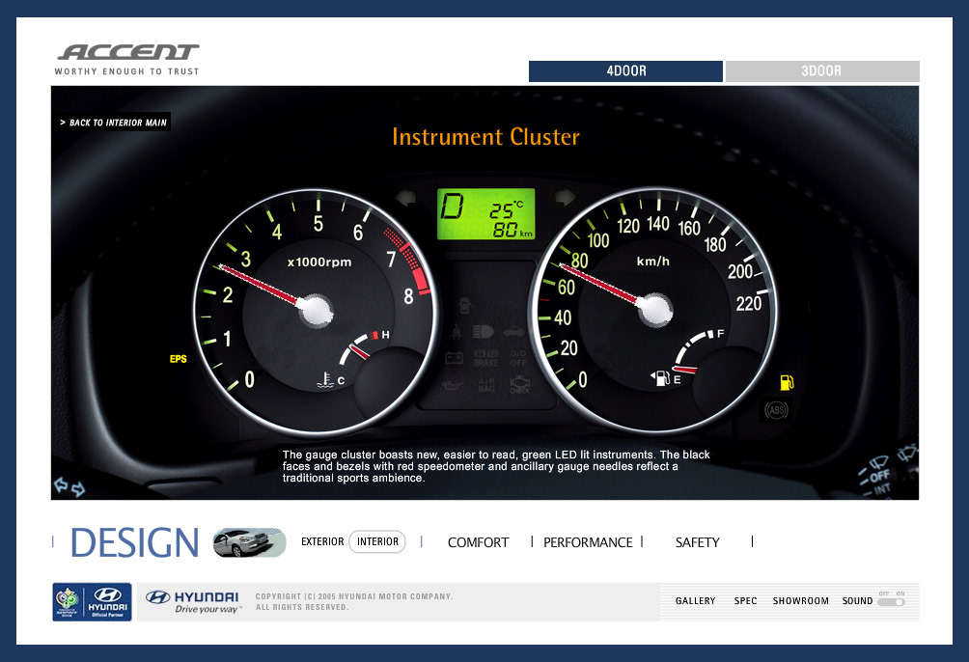Click the SOUND label
Viewport: 969px width, 662px height.
click(x=857, y=601)
